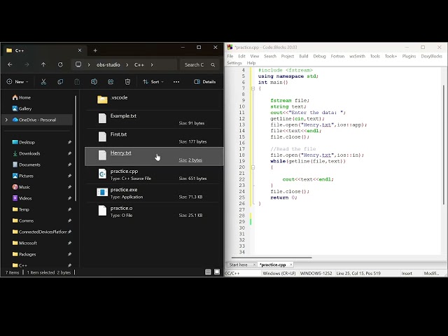448x336 pixels.
Task: Click the Rename icon in File Explorer toolbar
Action: pos(94,82)
